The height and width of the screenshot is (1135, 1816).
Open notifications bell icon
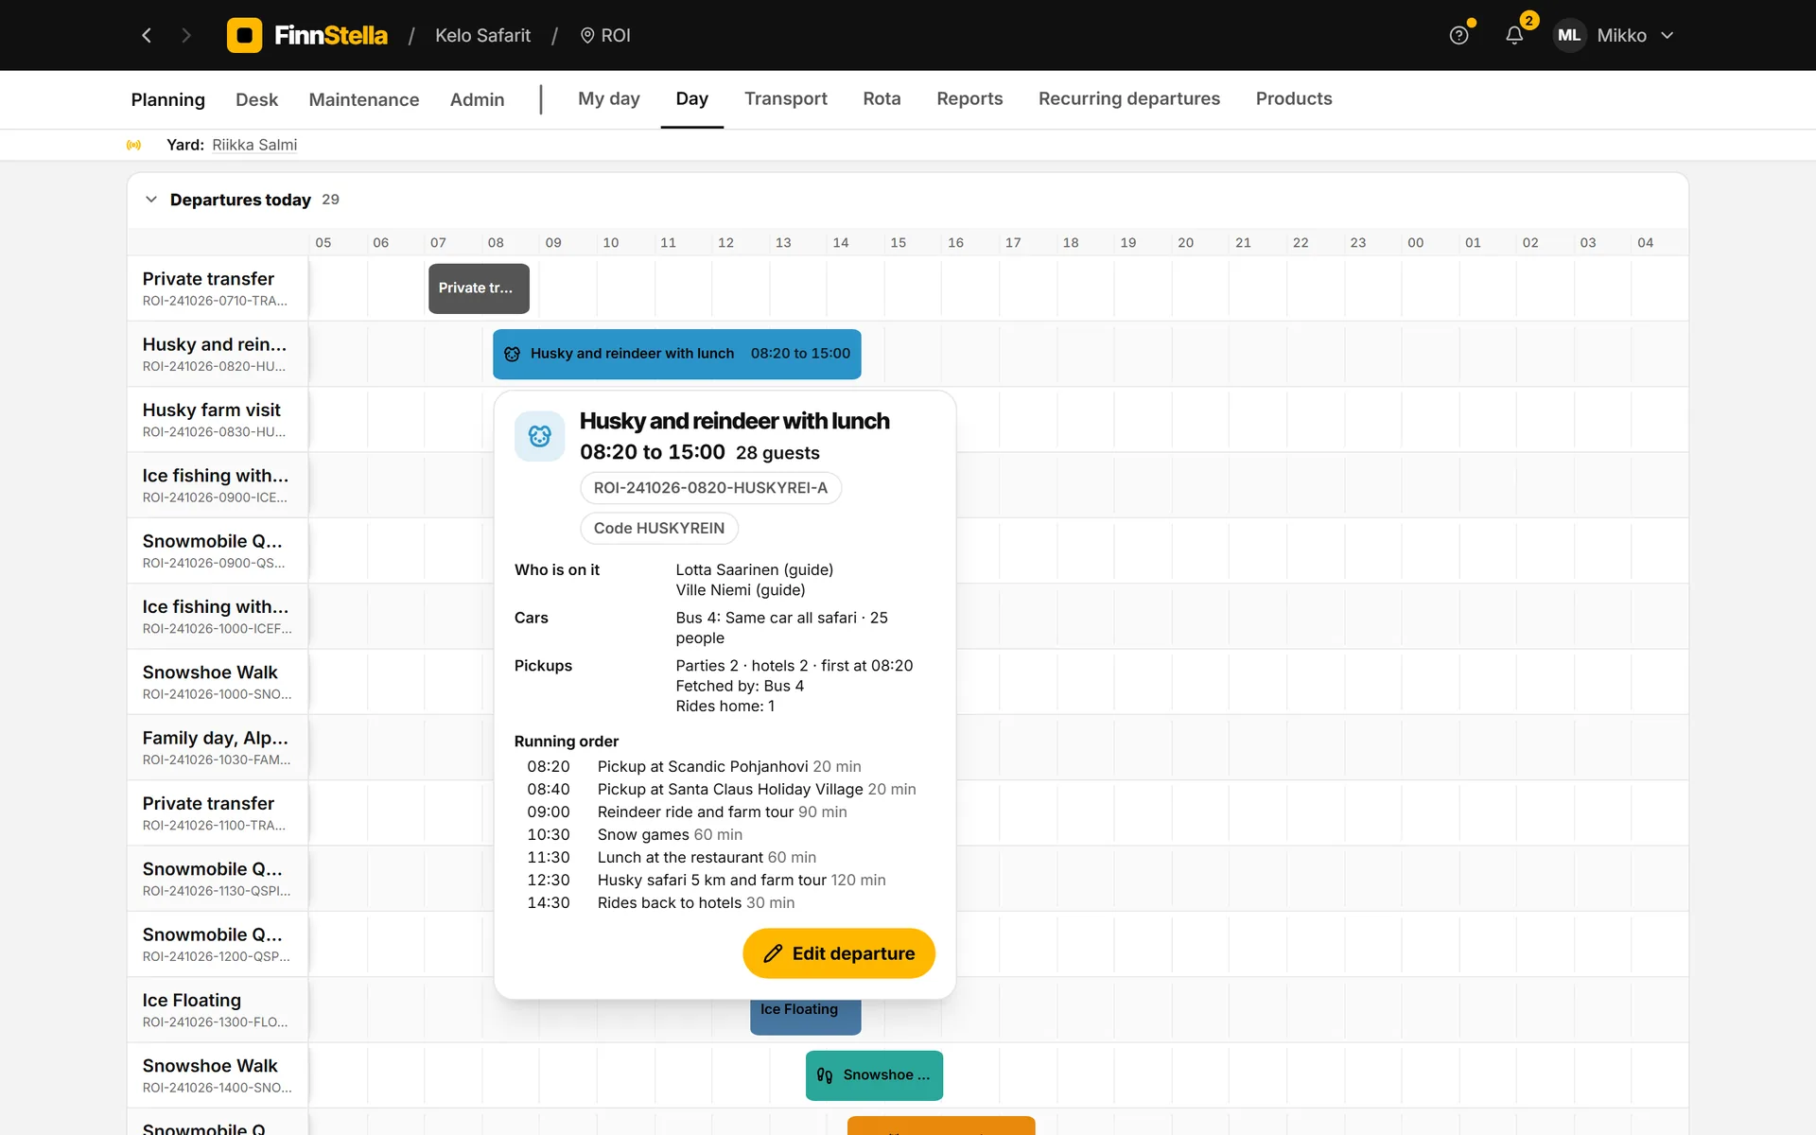coord(1514,35)
